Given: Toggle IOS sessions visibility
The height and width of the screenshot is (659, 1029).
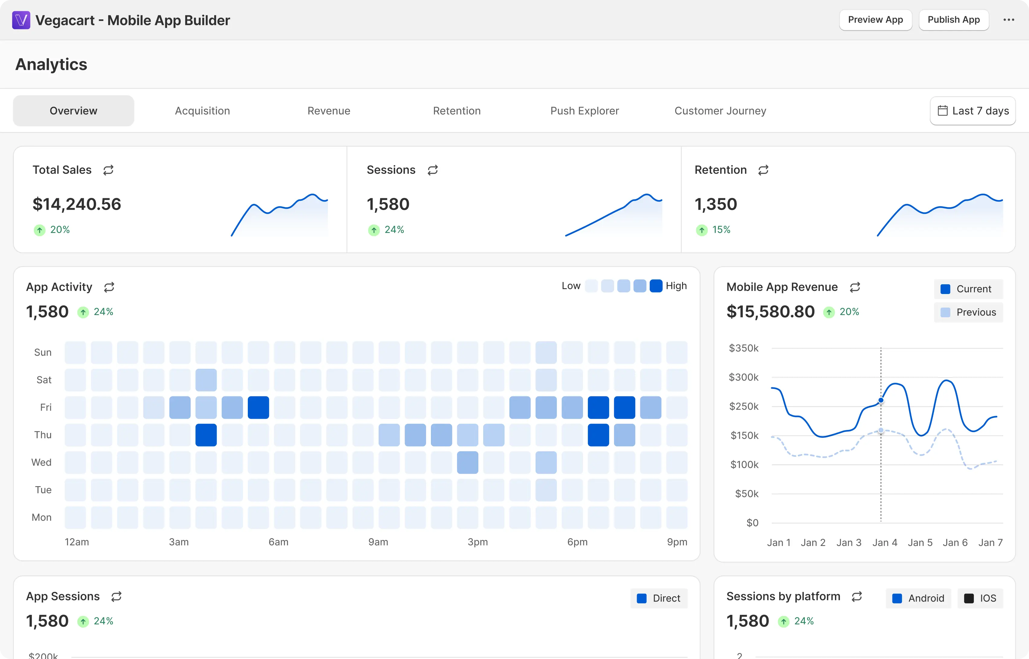Looking at the screenshot, I should point(980,598).
